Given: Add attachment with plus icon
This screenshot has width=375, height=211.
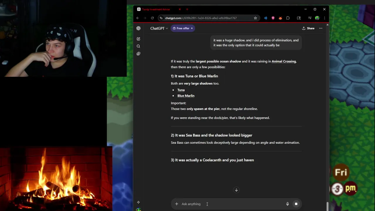Looking at the screenshot, I should pos(176,204).
